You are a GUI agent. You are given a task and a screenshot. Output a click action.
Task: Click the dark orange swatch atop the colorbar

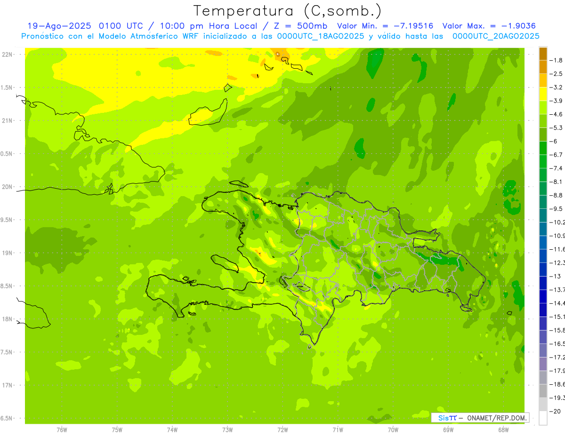click(x=543, y=54)
